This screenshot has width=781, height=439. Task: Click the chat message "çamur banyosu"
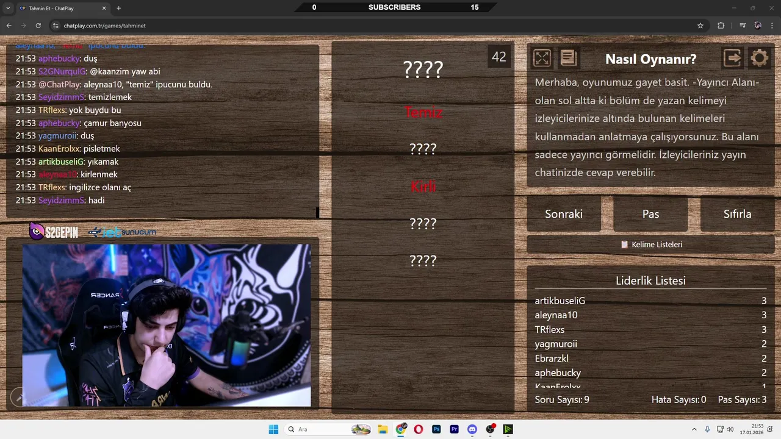[112, 123]
